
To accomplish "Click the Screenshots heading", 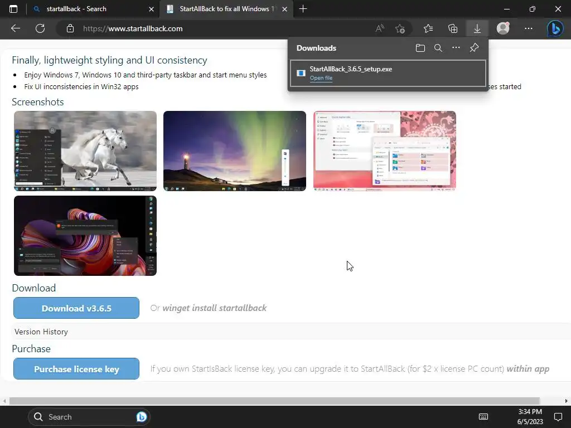I will coord(38,102).
